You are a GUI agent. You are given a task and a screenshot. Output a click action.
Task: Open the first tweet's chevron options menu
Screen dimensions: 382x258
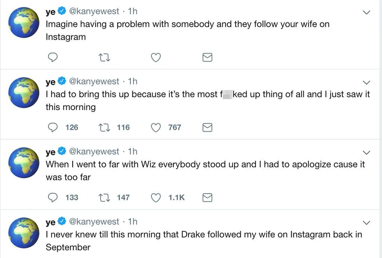366,12
